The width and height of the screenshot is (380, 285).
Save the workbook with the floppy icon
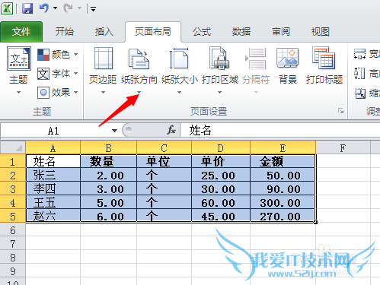click(x=27, y=8)
